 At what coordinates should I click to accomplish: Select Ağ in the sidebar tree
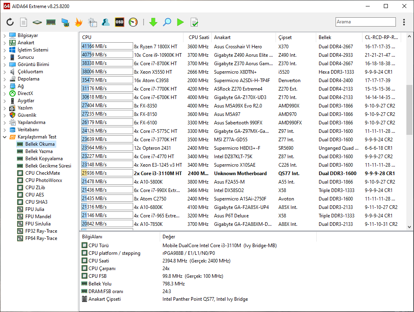coord(21,86)
